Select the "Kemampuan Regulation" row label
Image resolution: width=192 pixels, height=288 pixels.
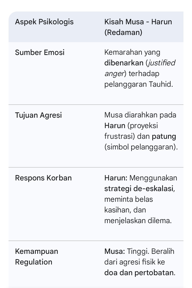coord(37,257)
